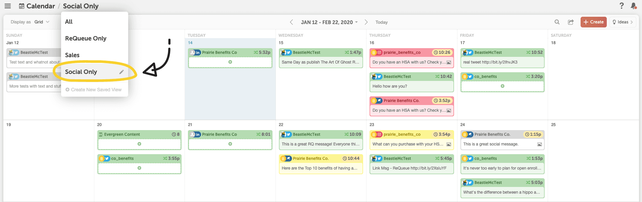642x202 pixels.
Task: Add a message with the plus in the co_benefits 3:20p card
Action: coord(502,86)
